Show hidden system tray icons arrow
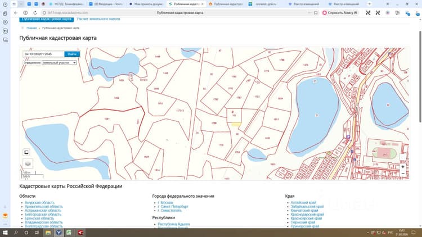 pos(368,233)
